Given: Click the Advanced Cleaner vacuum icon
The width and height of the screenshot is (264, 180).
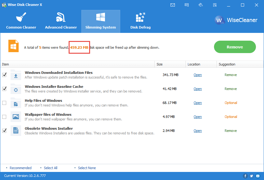Looking at the screenshot, I should 61,17.
